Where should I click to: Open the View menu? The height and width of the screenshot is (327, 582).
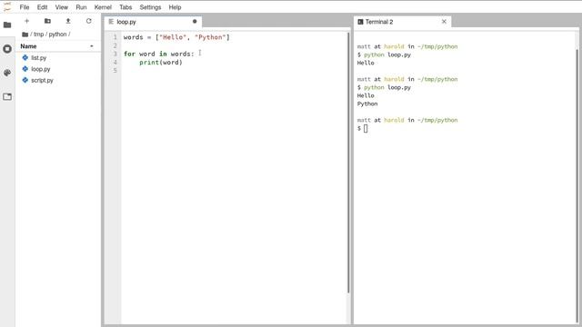[62, 7]
